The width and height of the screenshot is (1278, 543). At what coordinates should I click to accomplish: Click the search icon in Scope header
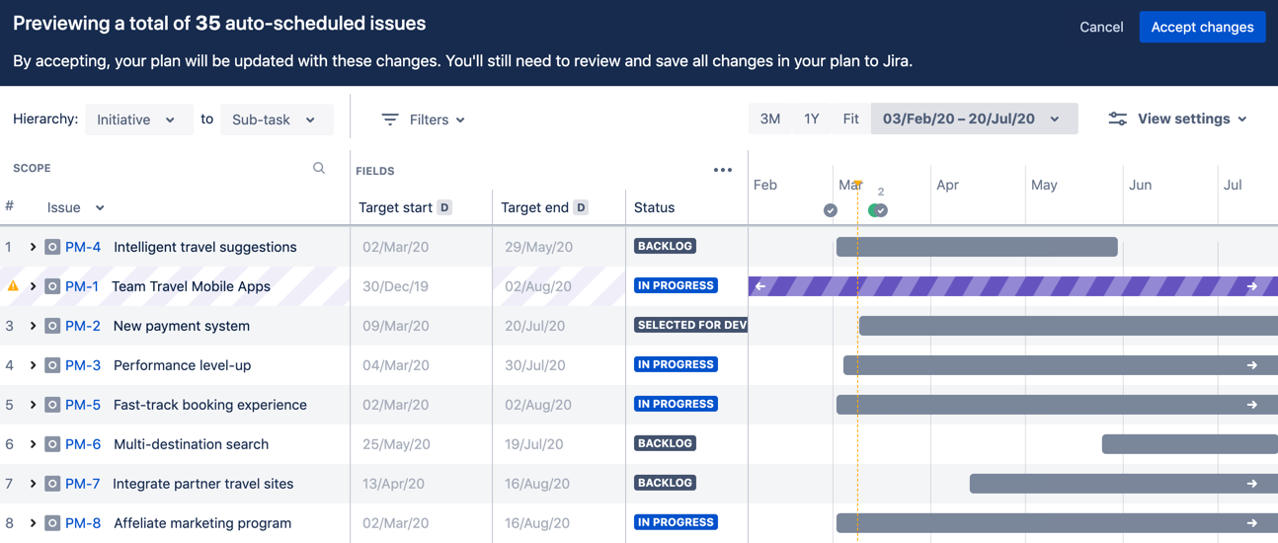click(x=319, y=169)
